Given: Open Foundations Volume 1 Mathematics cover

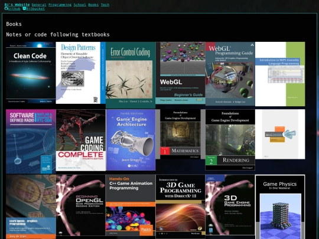Looking at the screenshot, I should click(x=180, y=134).
